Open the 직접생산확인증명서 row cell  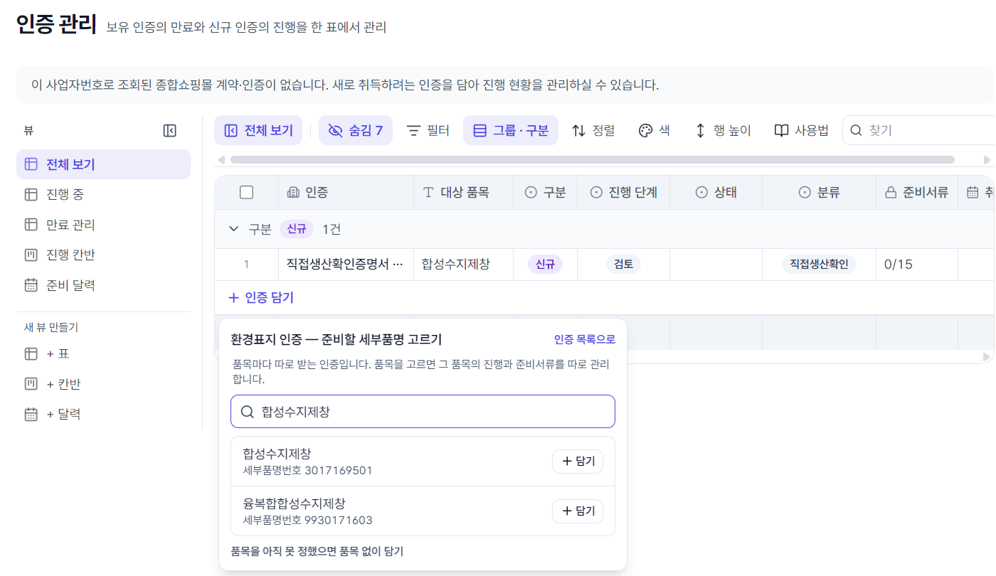point(346,265)
